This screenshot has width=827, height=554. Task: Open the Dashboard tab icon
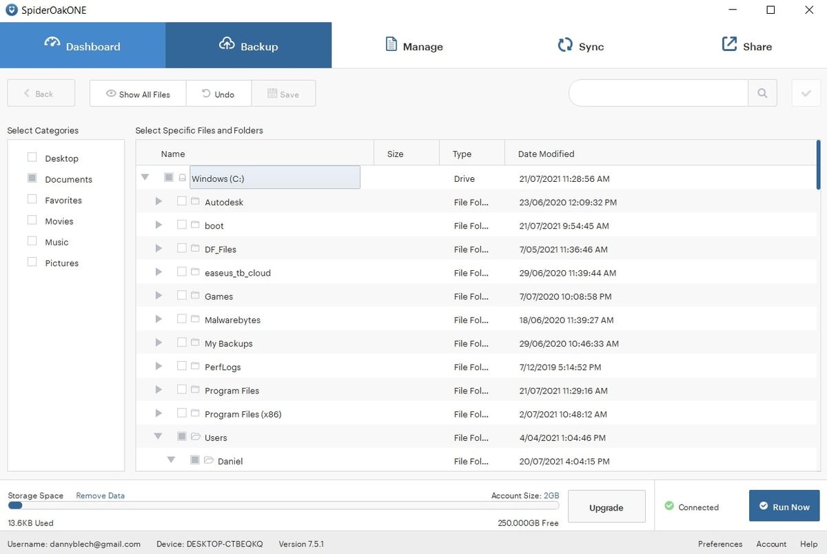[x=53, y=43]
